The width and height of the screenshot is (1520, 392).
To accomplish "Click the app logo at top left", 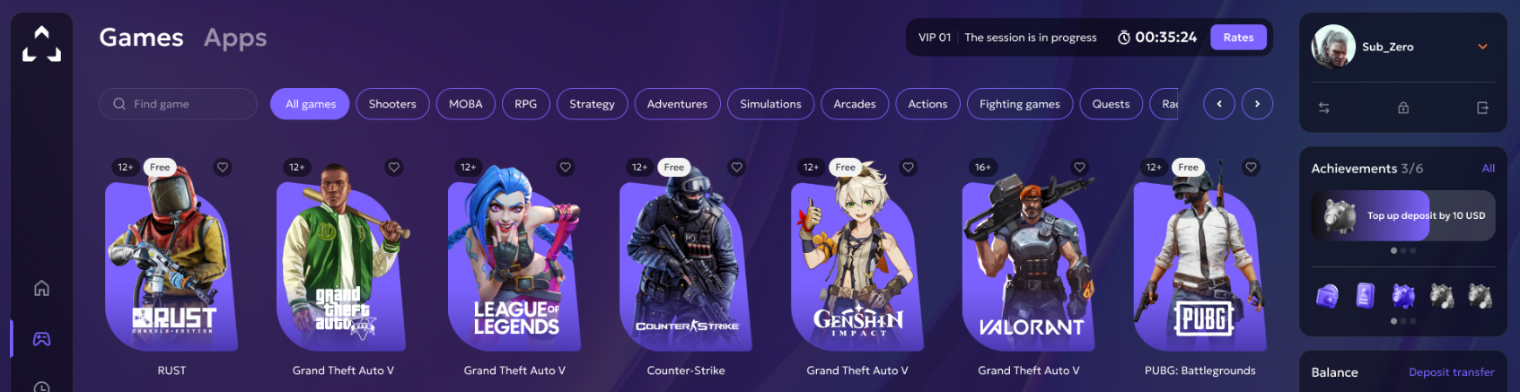I will click(41, 43).
